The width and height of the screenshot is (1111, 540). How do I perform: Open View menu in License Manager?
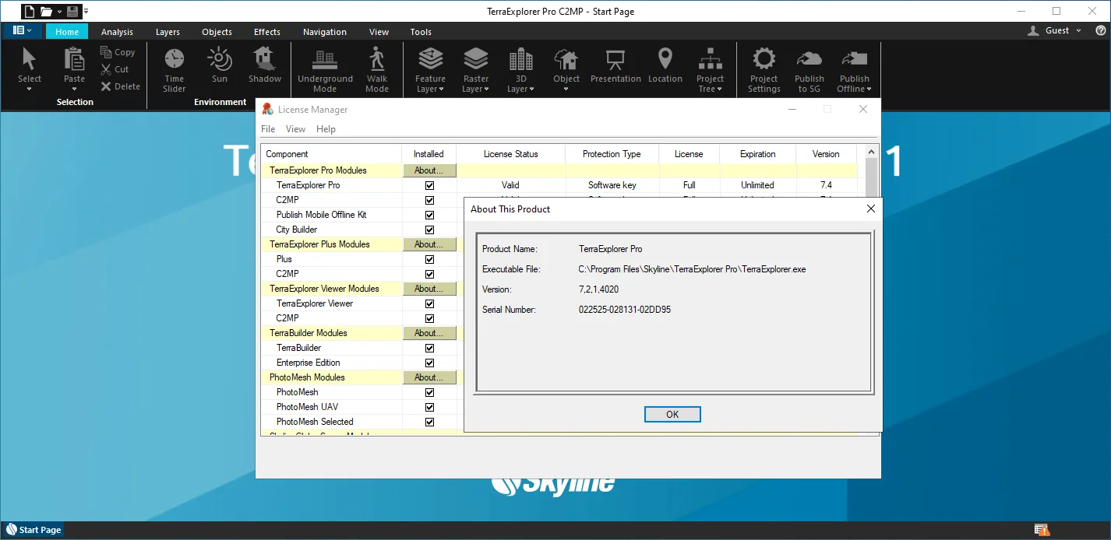click(295, 129)
